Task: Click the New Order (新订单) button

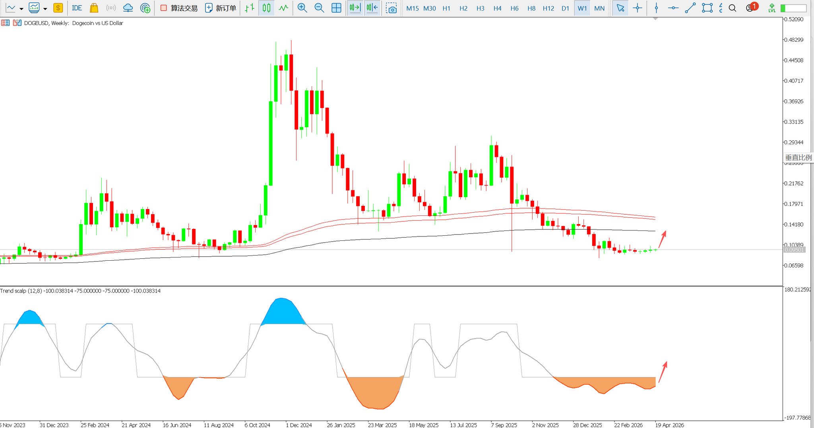Action: 221,8
